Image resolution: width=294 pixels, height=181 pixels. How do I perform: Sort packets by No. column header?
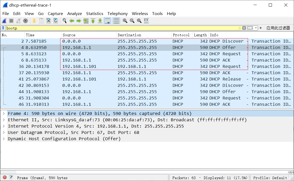point(12,35)
